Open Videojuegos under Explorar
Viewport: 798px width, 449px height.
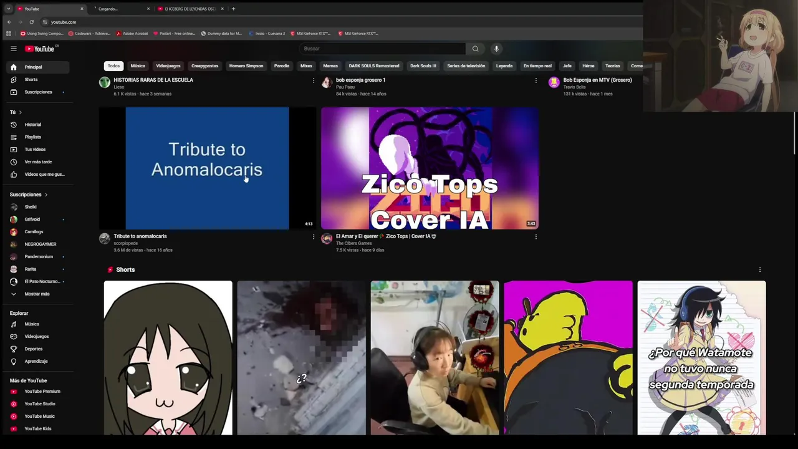38,337
